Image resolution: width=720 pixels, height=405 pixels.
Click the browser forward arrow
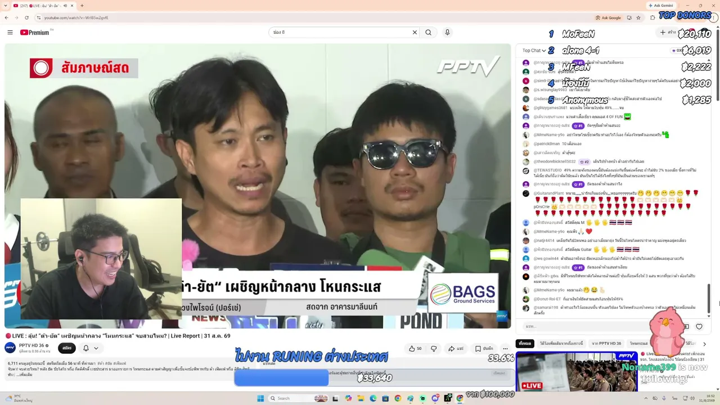[17, 17]
